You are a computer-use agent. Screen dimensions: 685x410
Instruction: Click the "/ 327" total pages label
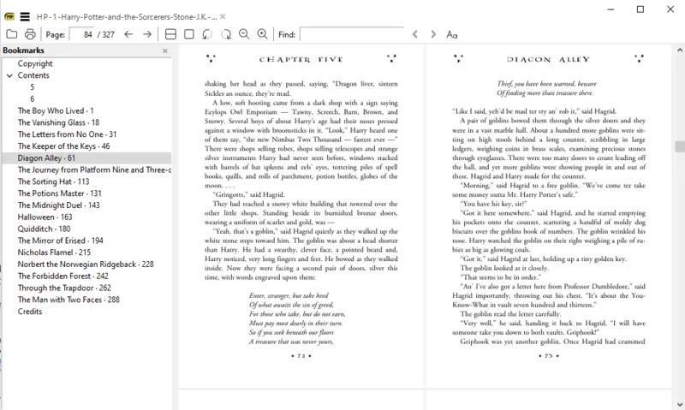(105, 34)
